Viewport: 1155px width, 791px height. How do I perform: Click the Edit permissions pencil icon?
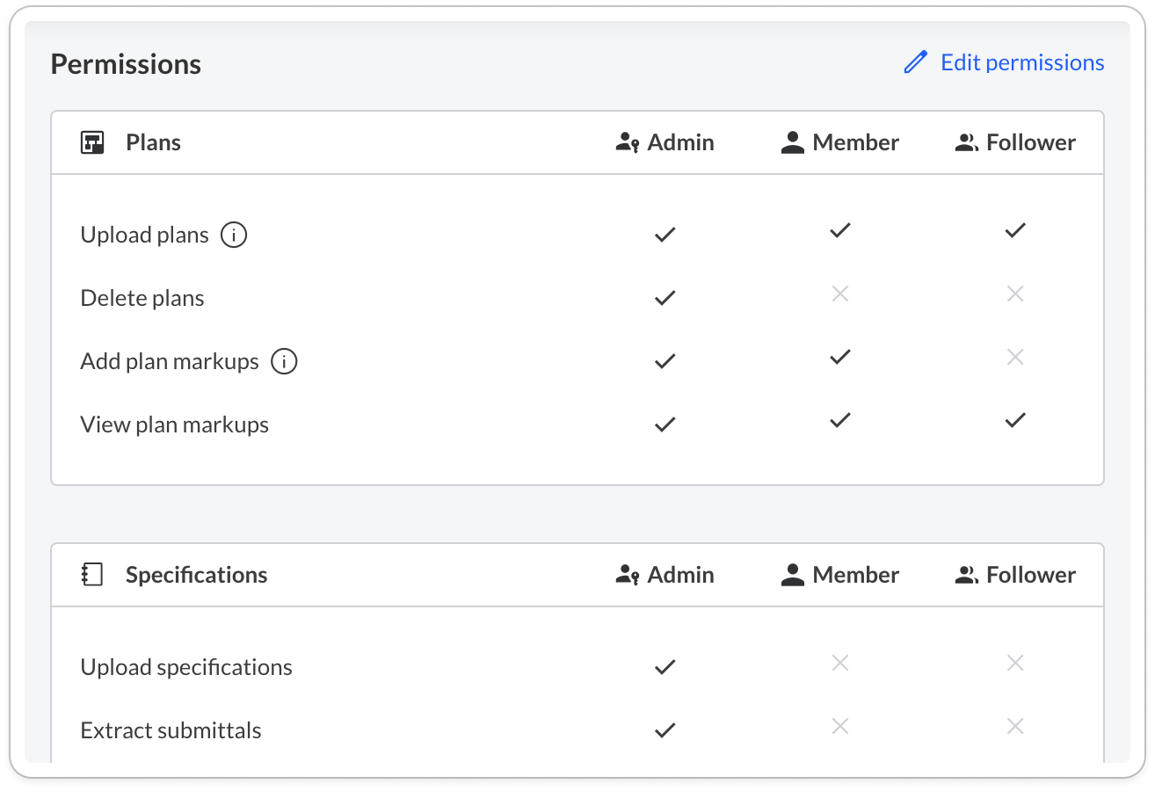point(915,62)
